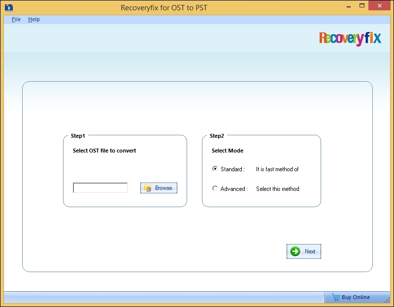This screenshot has height=307, width=394.
Task: Click the Next button
Action: pyautogui.click(x=303, y=251)
